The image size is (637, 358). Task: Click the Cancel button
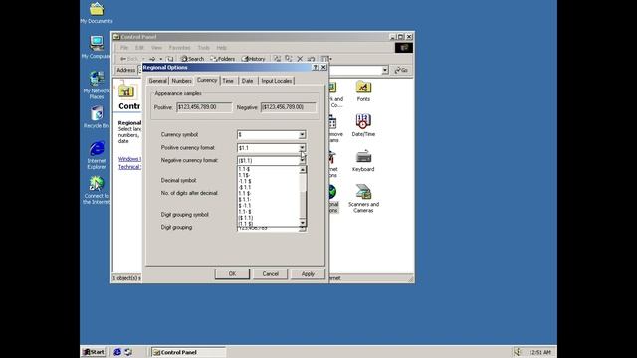(270, 274)
